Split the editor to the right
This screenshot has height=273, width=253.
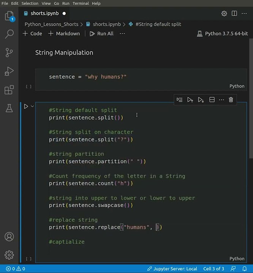point(234,13)
